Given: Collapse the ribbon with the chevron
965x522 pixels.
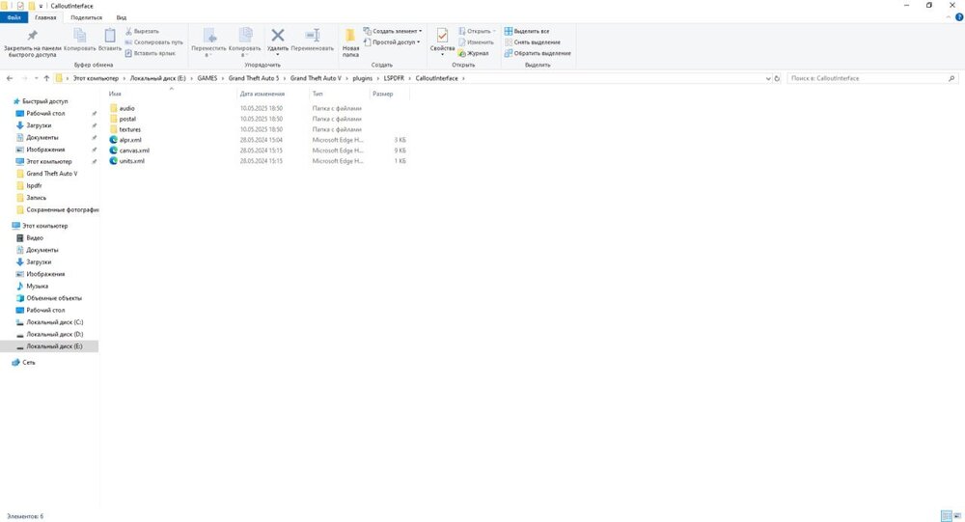Looking at the screenshot, I should (x=949, y=17).
